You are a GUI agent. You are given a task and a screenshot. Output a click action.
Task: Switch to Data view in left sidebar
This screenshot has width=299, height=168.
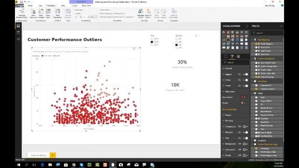click(x=18, y=32)
